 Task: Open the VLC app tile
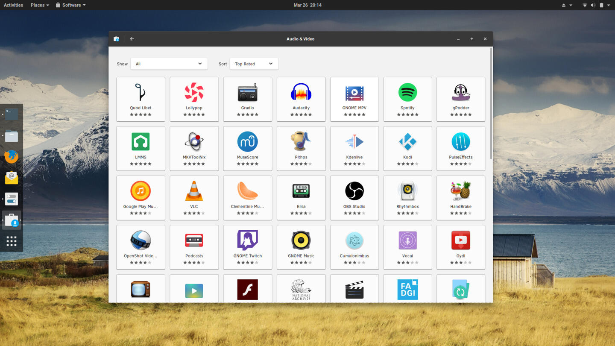coord(194,198)
